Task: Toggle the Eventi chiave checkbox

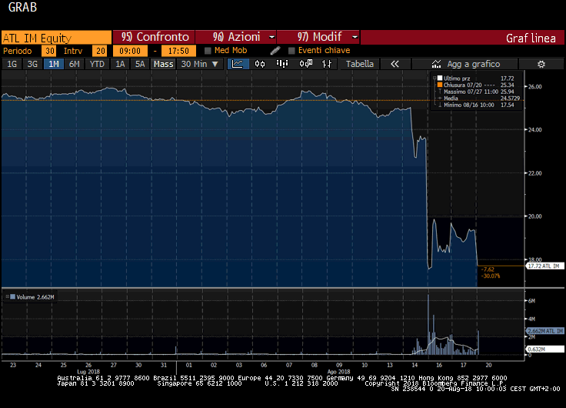Action: 291,51
